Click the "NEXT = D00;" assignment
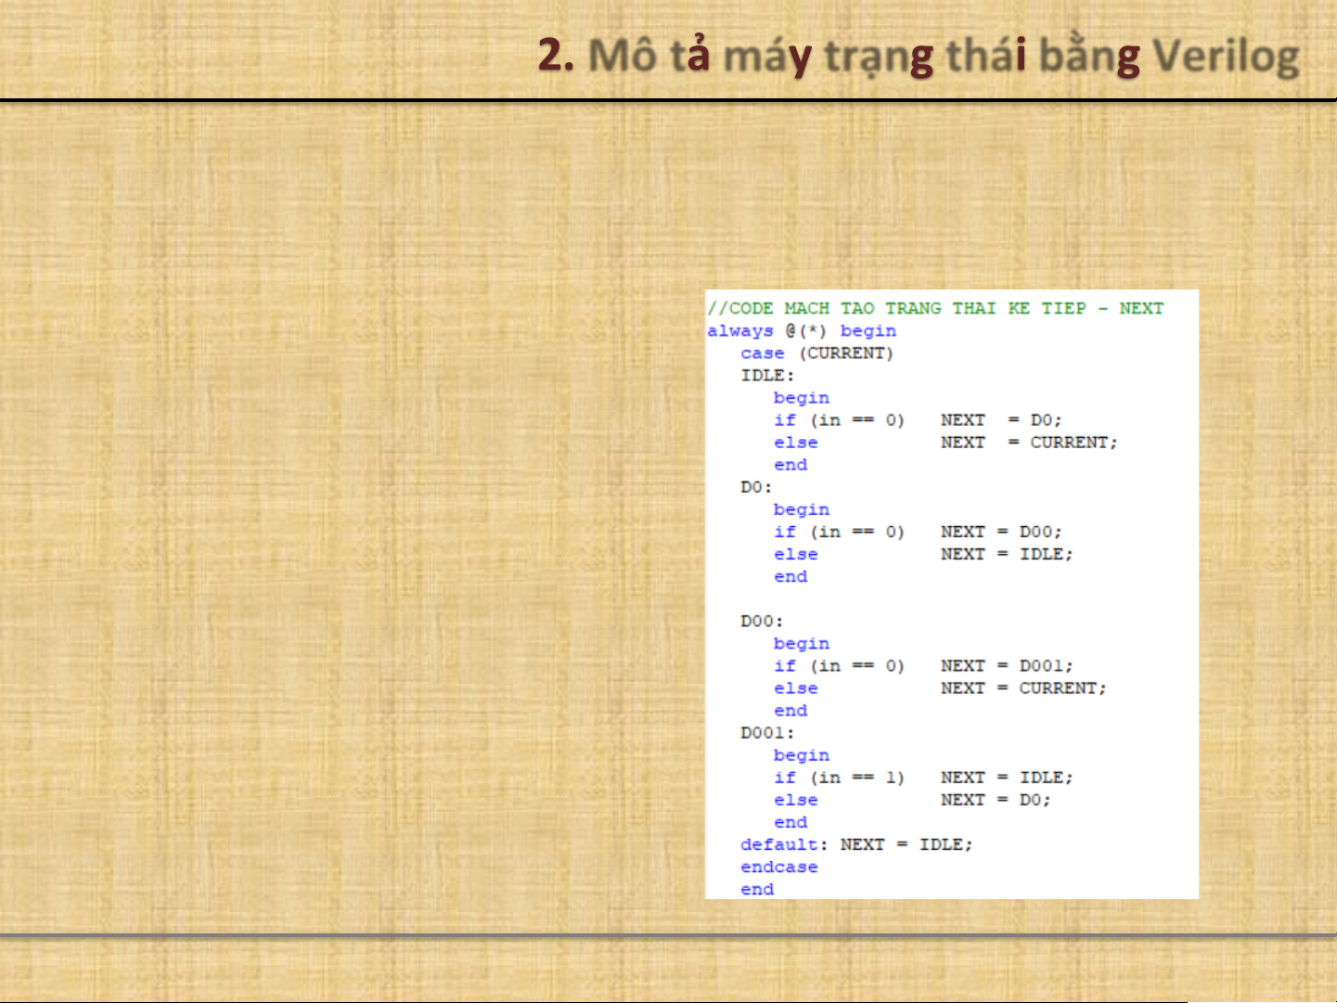The image size is (1337, 1003). [1000, 532]
